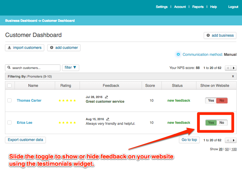
Task: Click the new feedback status for Thomas Carter
Action: tap(179, 100)
